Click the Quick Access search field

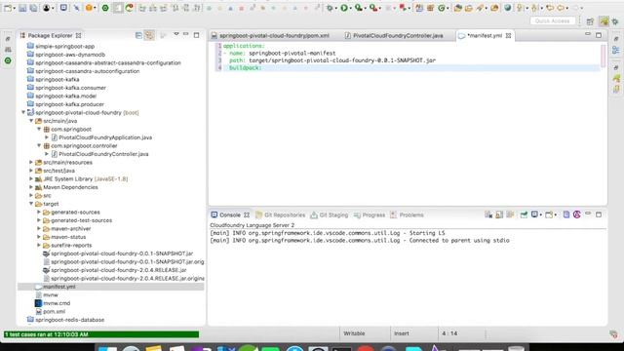(553, 20)
